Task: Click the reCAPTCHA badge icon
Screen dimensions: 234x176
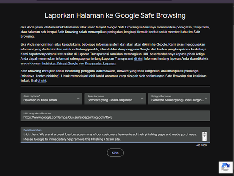Action: 226,167
